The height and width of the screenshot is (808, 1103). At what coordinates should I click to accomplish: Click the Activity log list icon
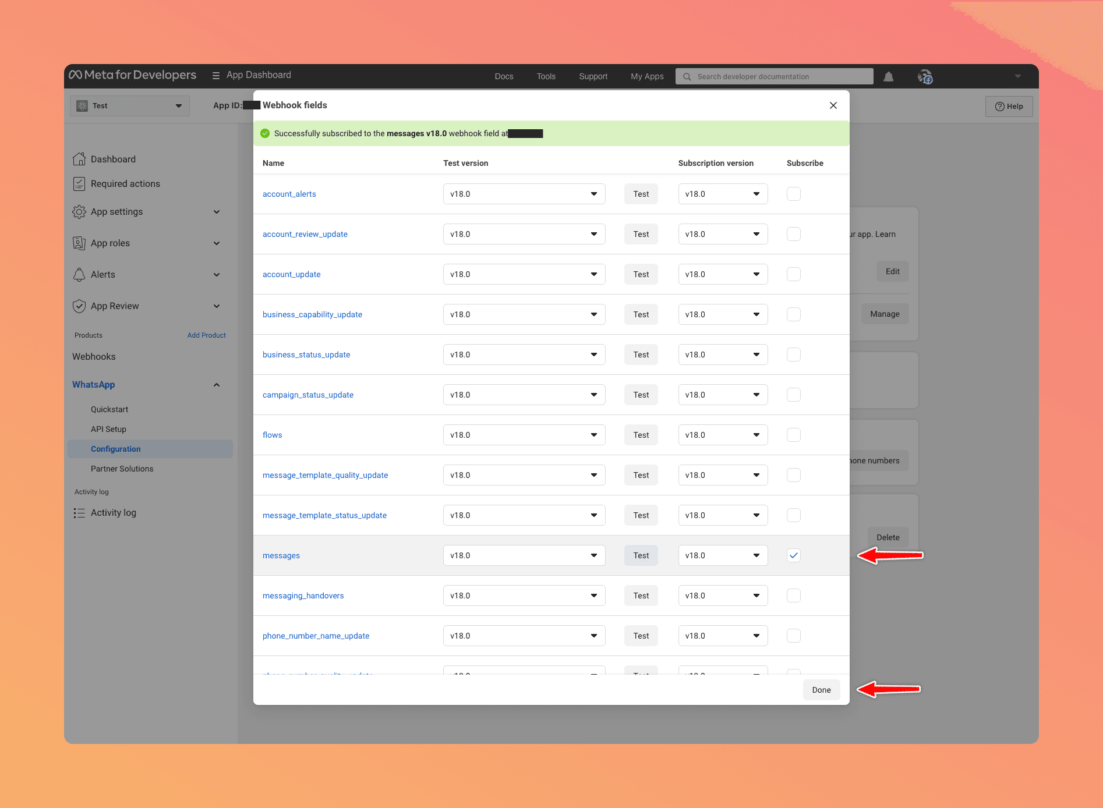click(79, 513)
